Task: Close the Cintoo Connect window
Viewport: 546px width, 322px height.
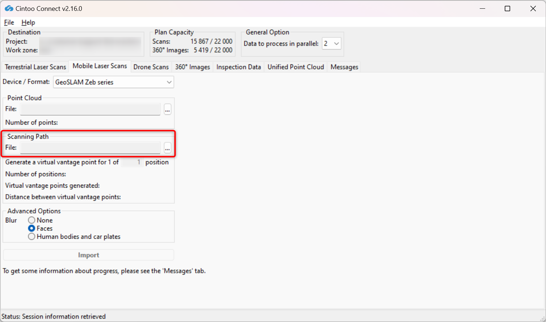Action: [x=533, y=9]
